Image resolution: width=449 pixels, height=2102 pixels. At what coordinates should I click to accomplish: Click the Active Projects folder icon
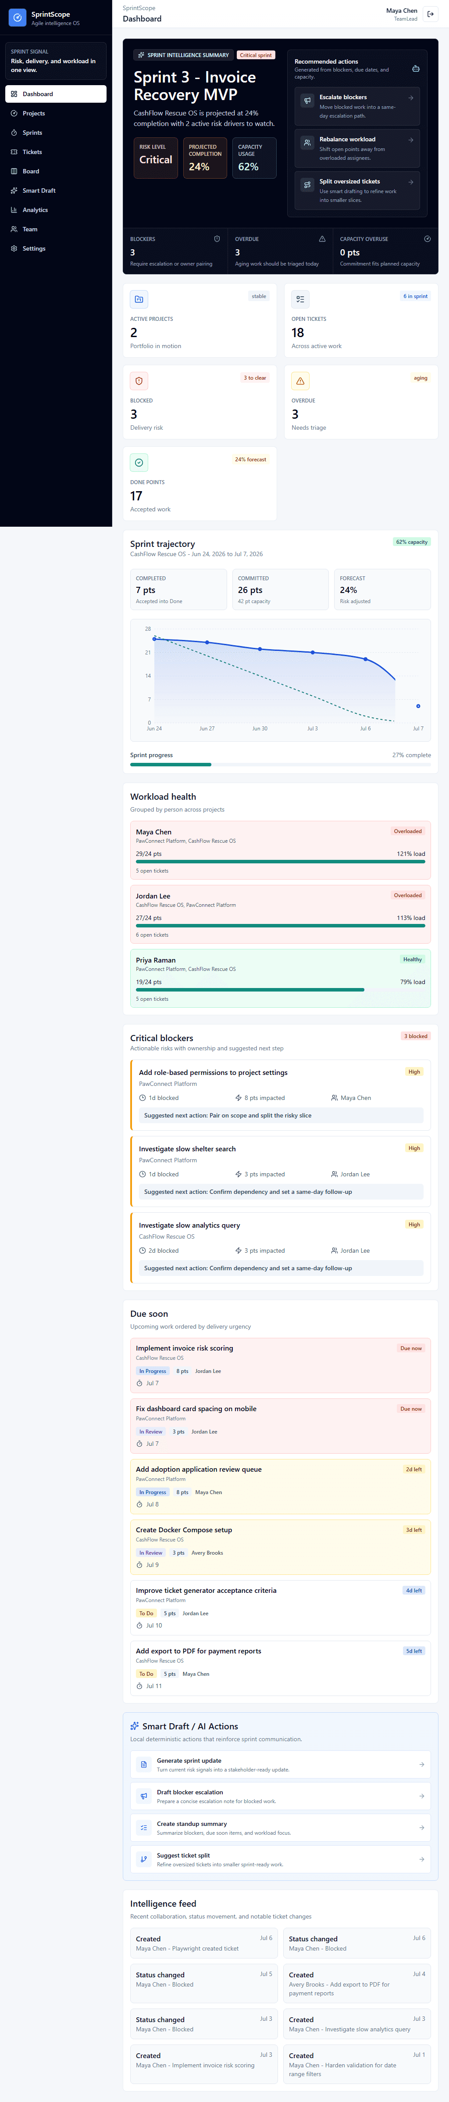[x=139, y=299]
